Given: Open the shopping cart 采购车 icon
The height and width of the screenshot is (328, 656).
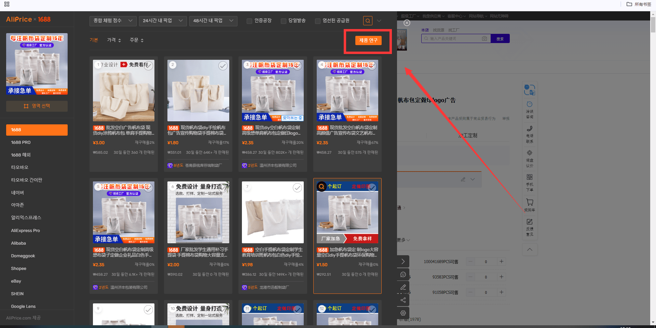Looking at the screenshot, I should [x=530, y=205].
